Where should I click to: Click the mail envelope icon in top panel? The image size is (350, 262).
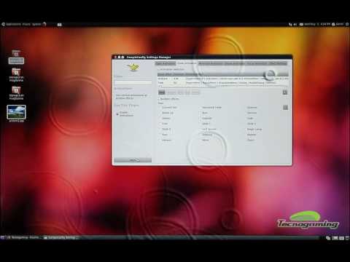pos(59,25)
